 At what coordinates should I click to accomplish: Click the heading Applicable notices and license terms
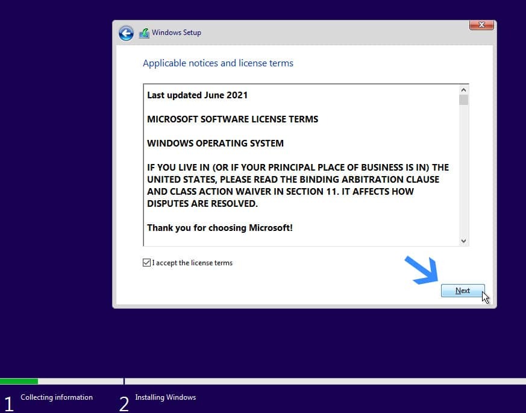pyautogui.click(x=218, y=63)
